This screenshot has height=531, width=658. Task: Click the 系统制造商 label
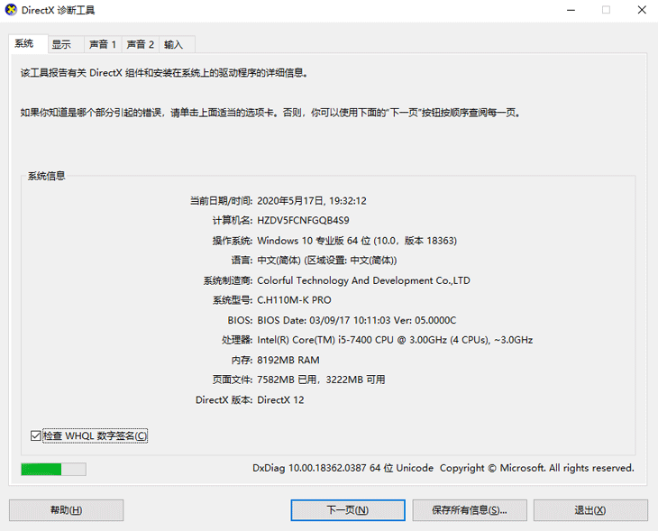228,280
